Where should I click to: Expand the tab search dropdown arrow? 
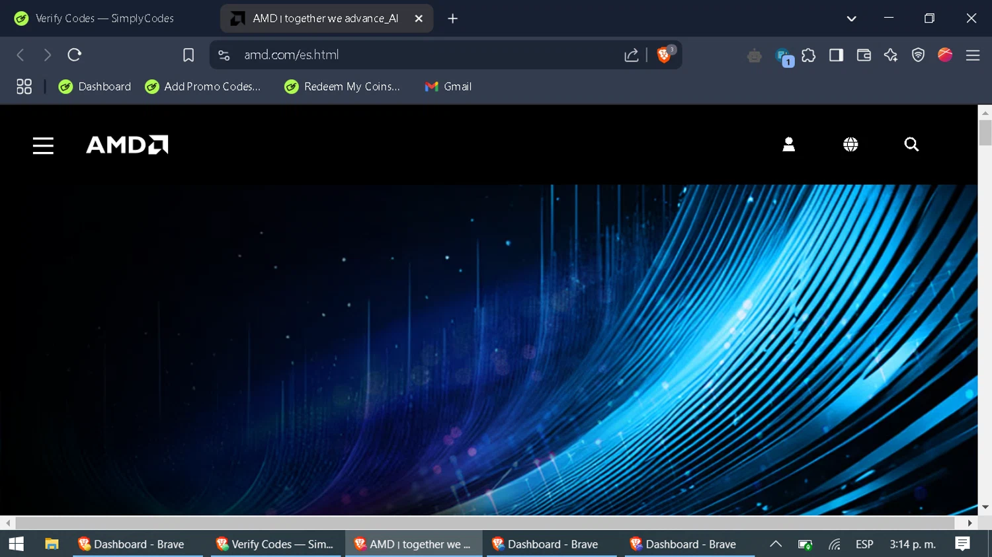pos(851,19)
